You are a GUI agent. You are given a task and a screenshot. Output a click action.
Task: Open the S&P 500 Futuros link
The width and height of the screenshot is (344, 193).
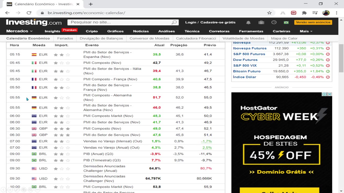[249, 54]
